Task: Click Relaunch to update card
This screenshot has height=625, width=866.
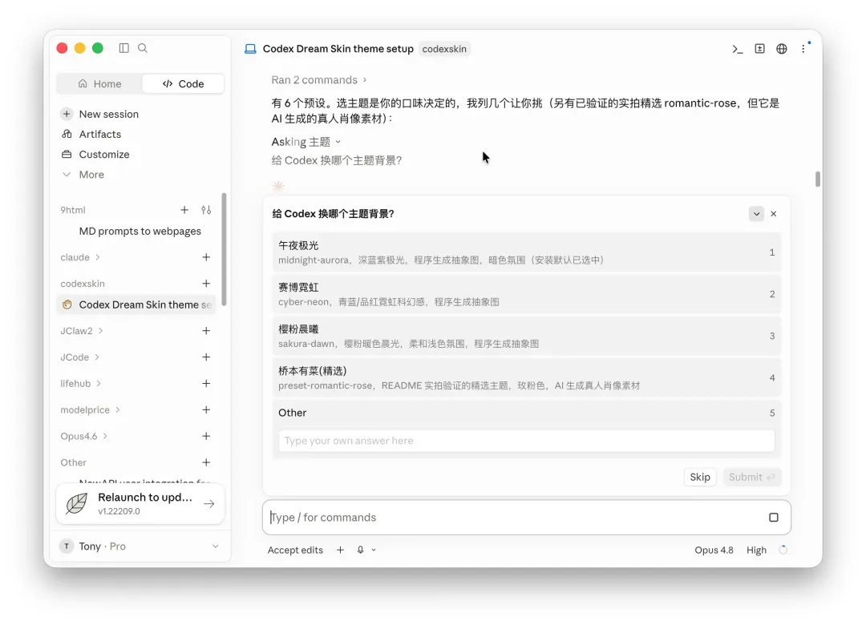Action: (x=140, y=503)
